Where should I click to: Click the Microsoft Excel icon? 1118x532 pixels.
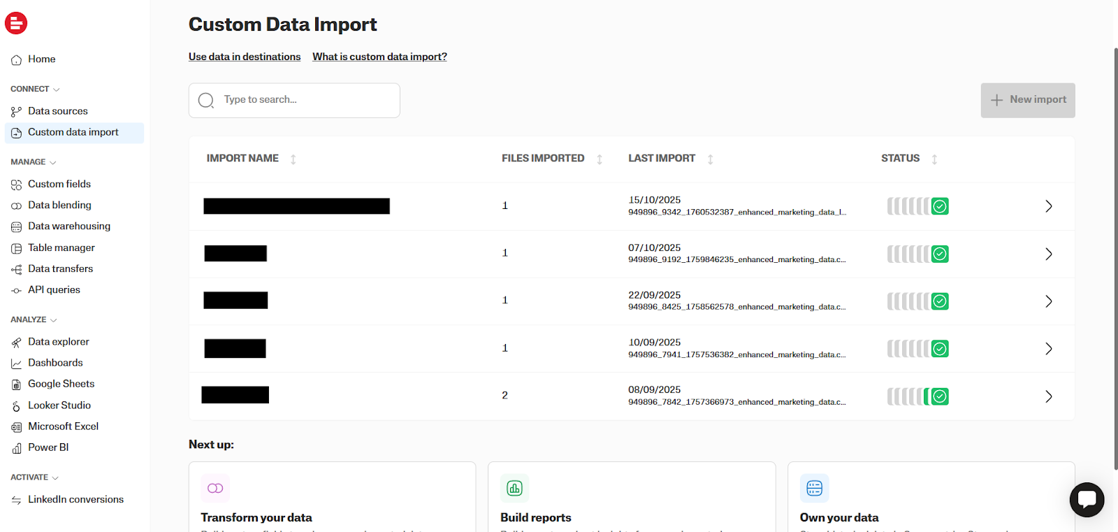pos(16,427)
